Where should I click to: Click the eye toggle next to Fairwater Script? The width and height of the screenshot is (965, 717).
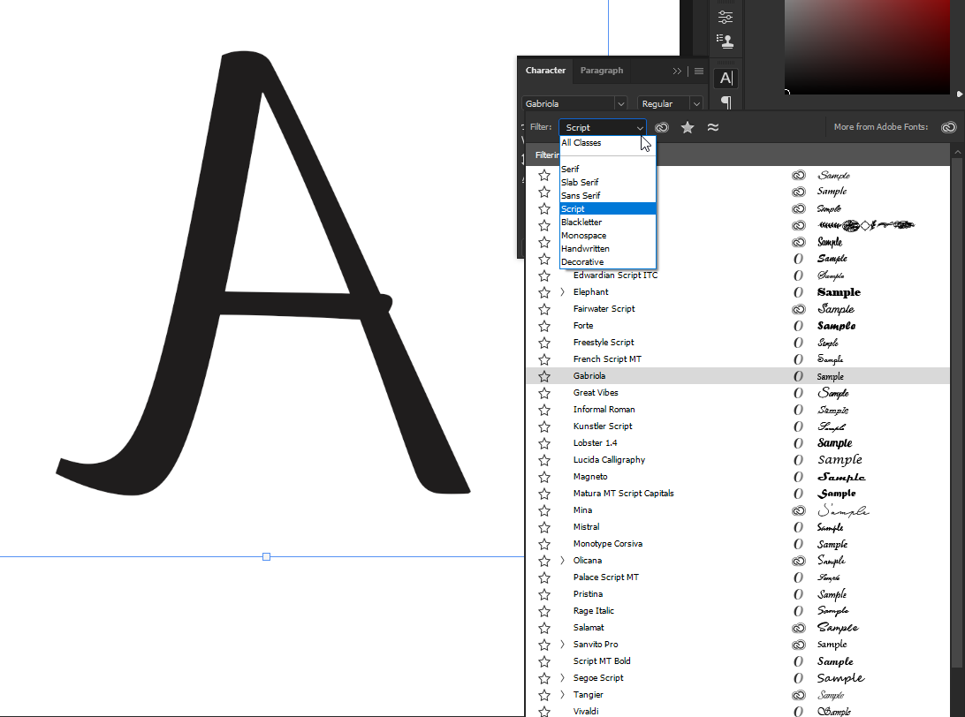pyautogui.click(x=798, y=308)
